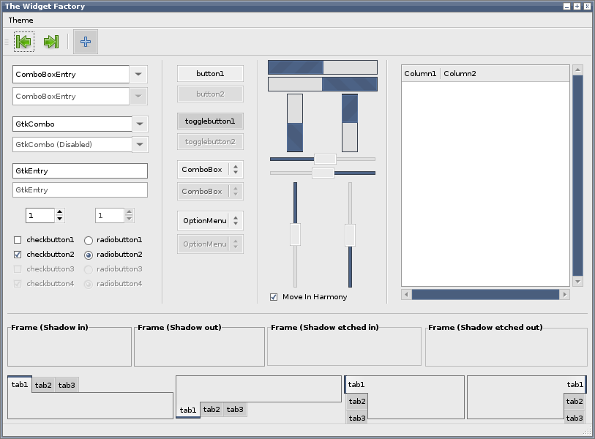The width and height of the screenshot is (595, 439).
Task: Click the horizontal scrollbar thumb under tree view
Action: point(485,294)
